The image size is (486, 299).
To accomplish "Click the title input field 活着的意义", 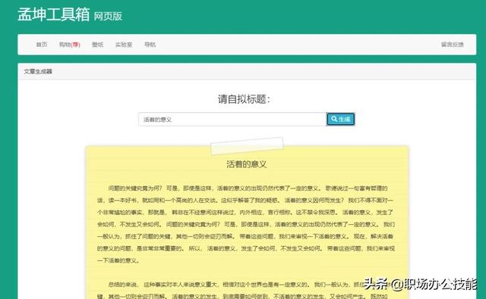I will (232, 120).
